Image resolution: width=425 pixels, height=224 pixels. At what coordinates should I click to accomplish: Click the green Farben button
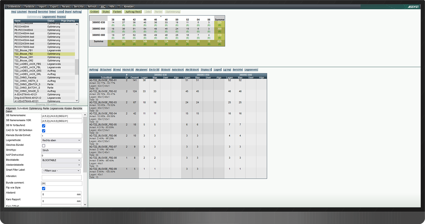(x=117, y=12)
